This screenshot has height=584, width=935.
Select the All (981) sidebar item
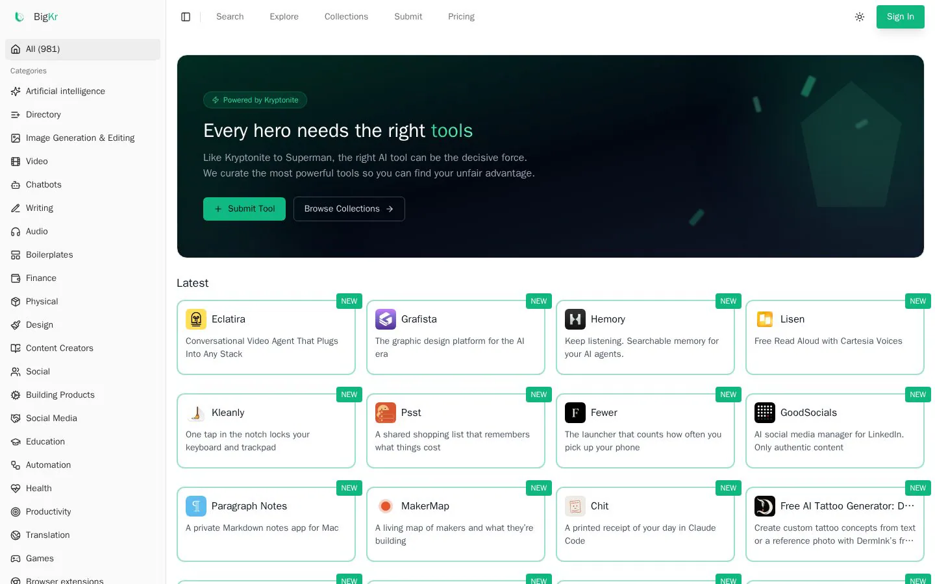click(x=82, y=49)
